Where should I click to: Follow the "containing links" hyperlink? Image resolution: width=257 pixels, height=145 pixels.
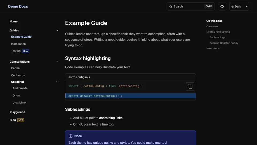tap(111, 118)
